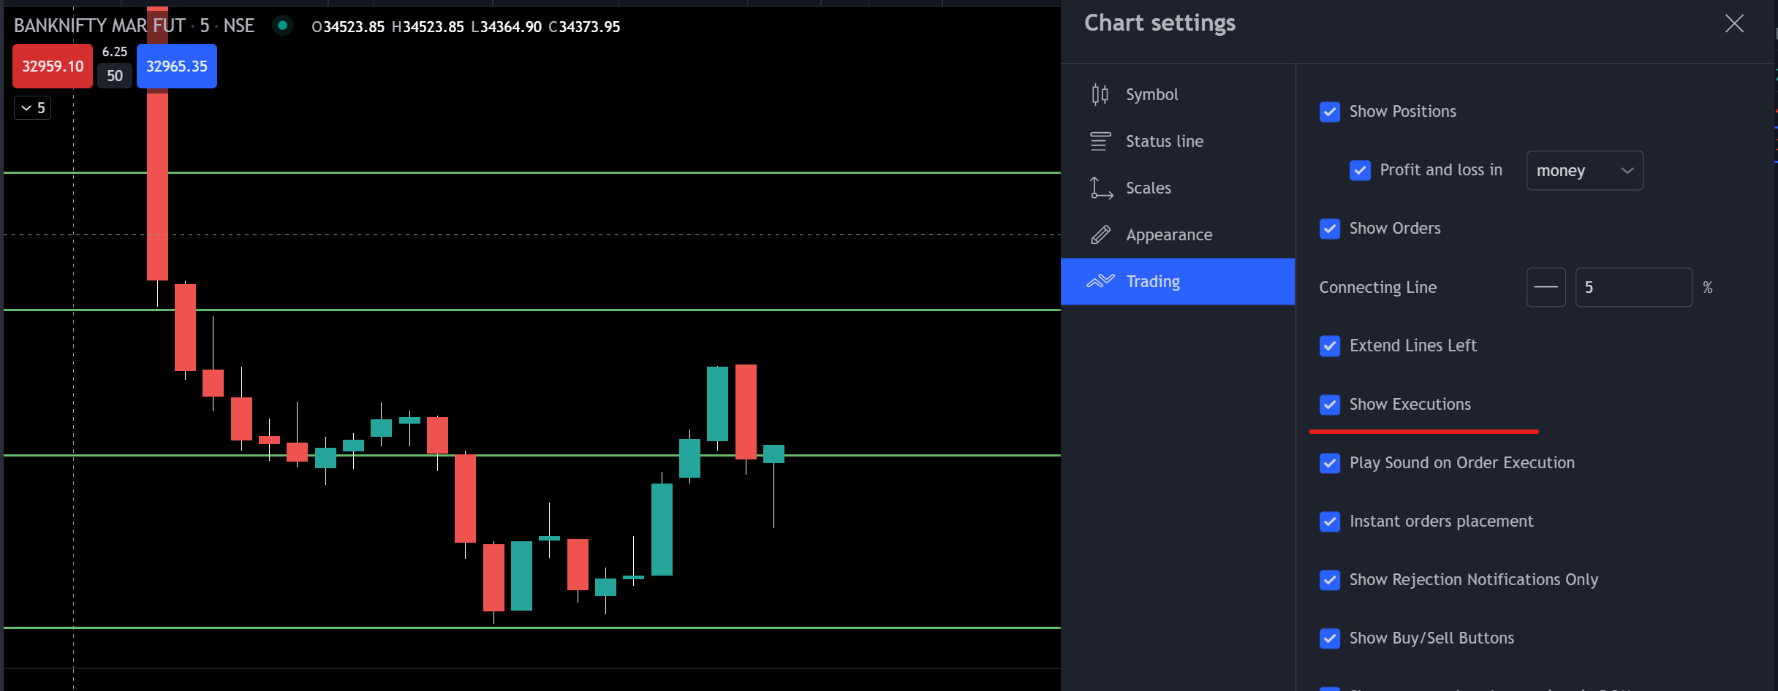Click the Scales axis icon

(x=1100, y=188)
